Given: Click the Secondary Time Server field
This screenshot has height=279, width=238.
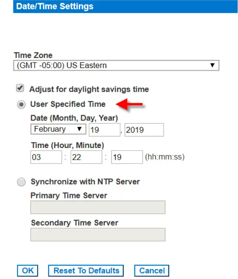Looking at the screenshot, I should tap(98, 235).
